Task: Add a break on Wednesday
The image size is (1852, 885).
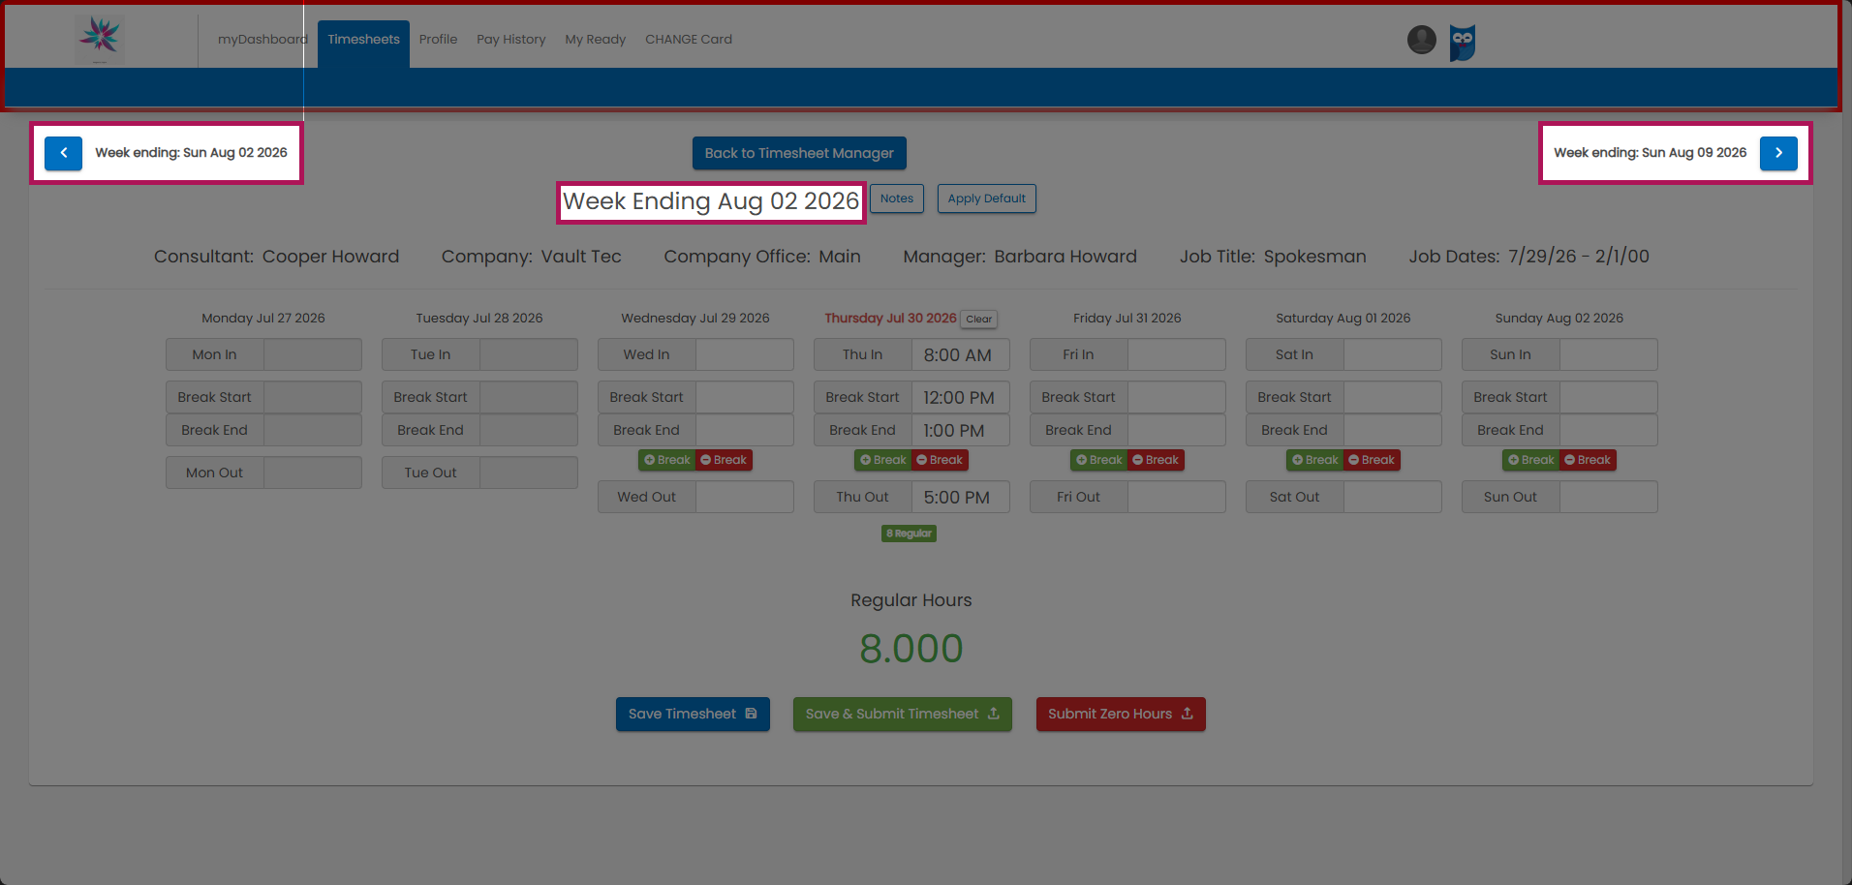Action: [x=666, y=460]
